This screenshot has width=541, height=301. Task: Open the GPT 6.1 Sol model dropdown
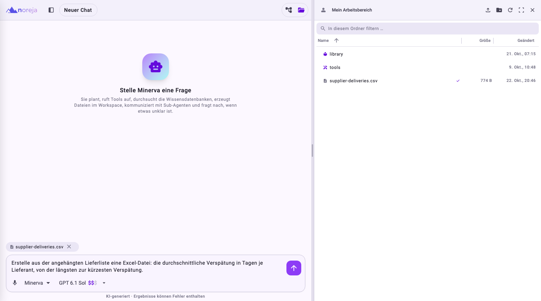click(x=83, y=283)
